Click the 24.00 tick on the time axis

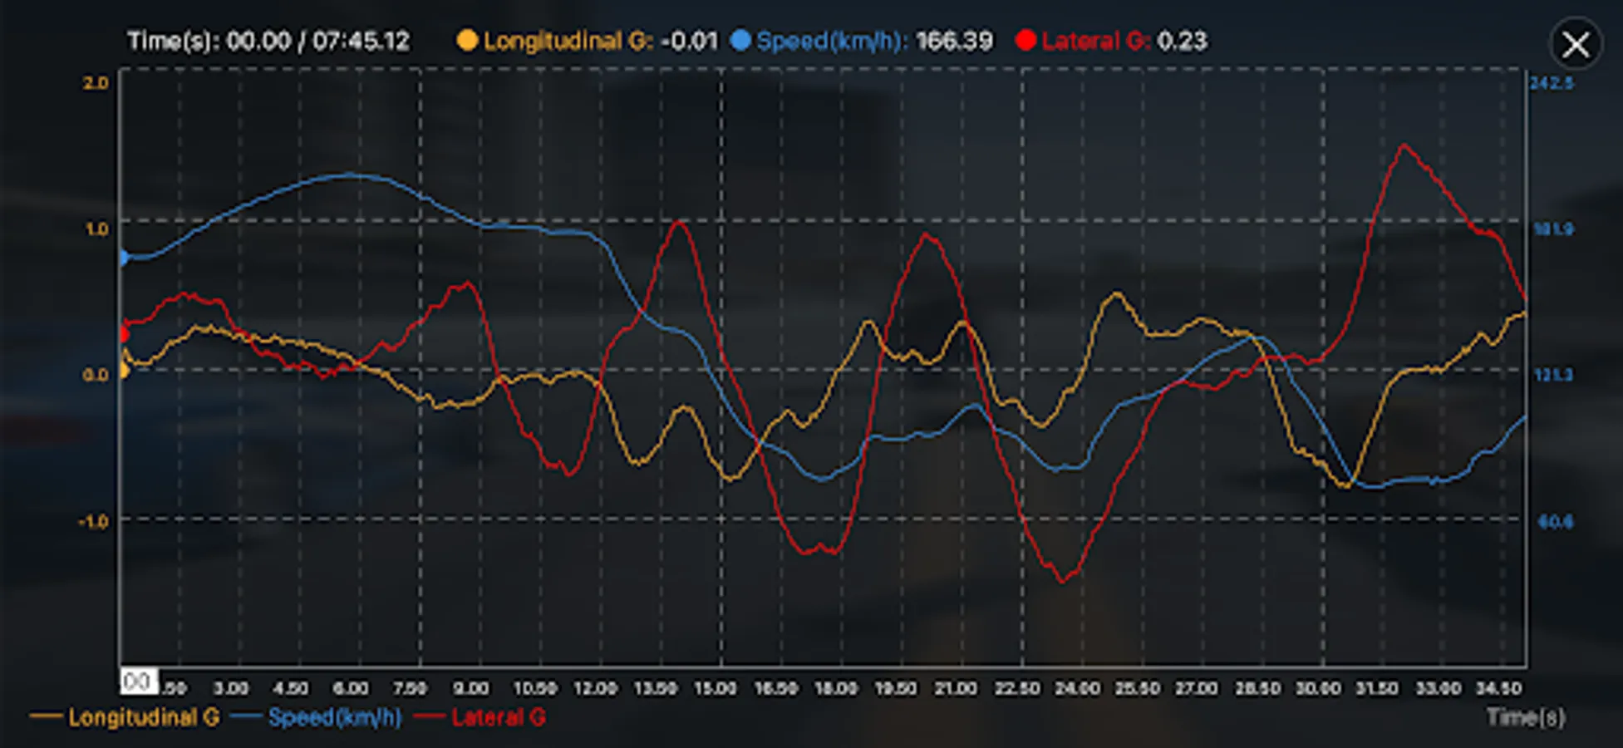[x=1077, y=688]
